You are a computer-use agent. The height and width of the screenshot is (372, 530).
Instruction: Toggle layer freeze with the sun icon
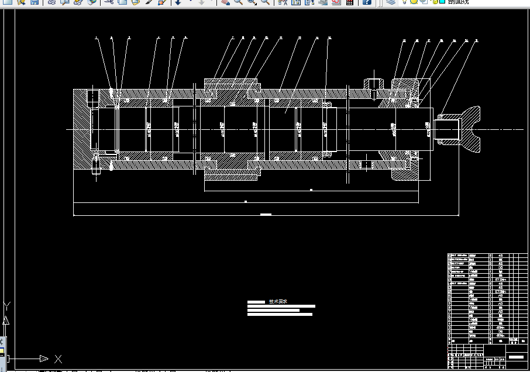tap(414, 1)
